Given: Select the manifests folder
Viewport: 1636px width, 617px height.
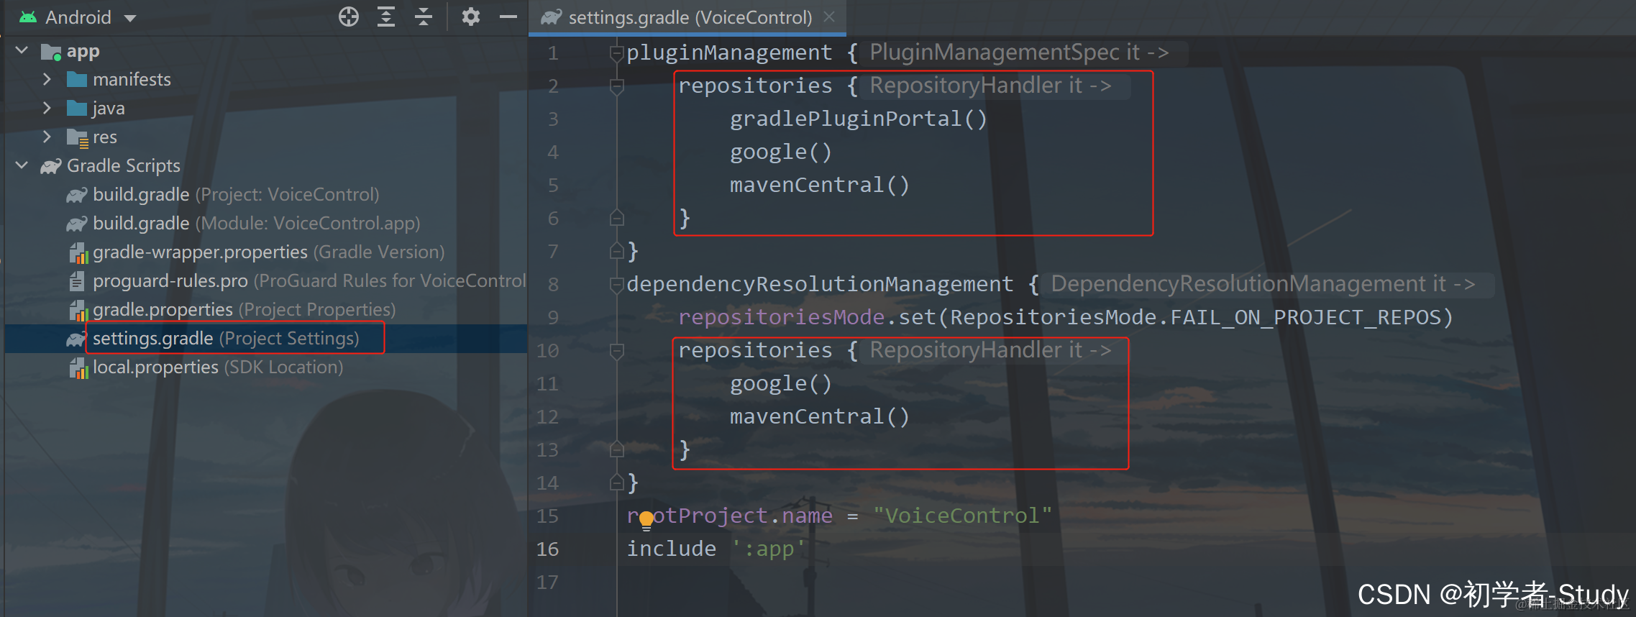Looking at the screenshot, I should 132,79.
